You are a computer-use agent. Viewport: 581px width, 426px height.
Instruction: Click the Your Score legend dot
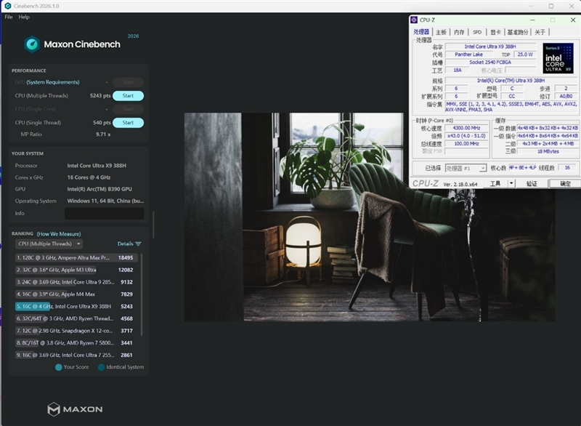pyautogui.click(x=59, y=367)
